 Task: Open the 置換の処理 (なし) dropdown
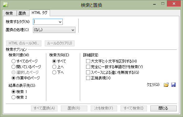[54, 30]
